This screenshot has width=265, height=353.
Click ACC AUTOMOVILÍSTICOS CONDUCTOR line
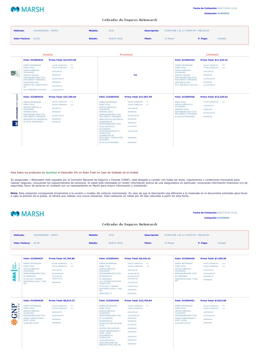click(x=110, y=282)
